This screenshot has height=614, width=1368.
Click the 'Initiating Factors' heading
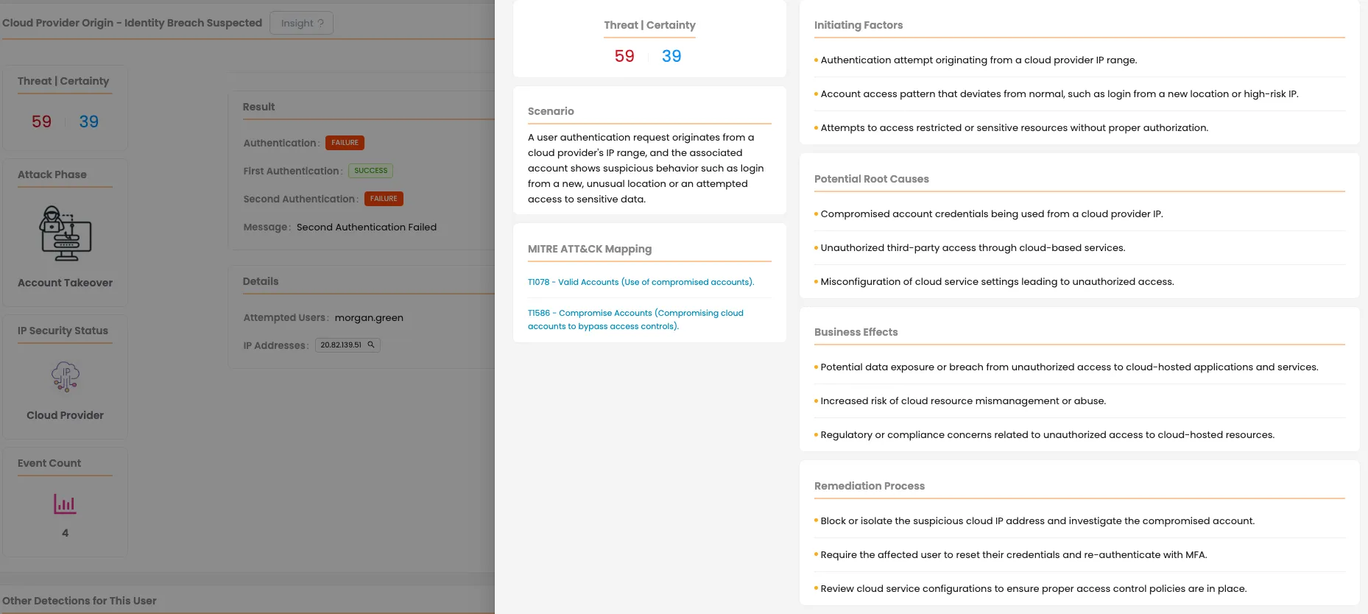coord(858,25)
